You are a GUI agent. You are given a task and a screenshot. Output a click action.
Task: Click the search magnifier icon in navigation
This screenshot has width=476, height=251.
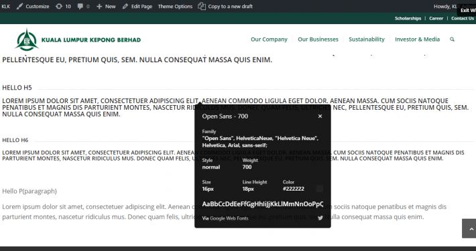coord(452,39)
